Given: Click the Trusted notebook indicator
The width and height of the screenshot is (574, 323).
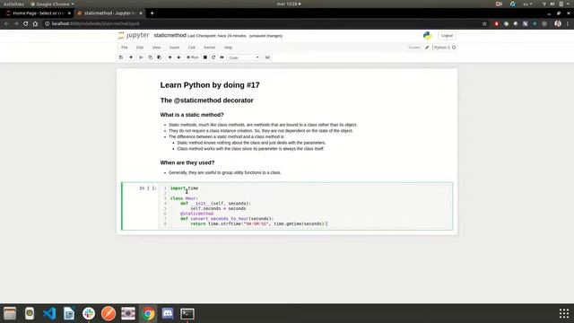Looking at the screenshot, I should (x=414, y=48).
